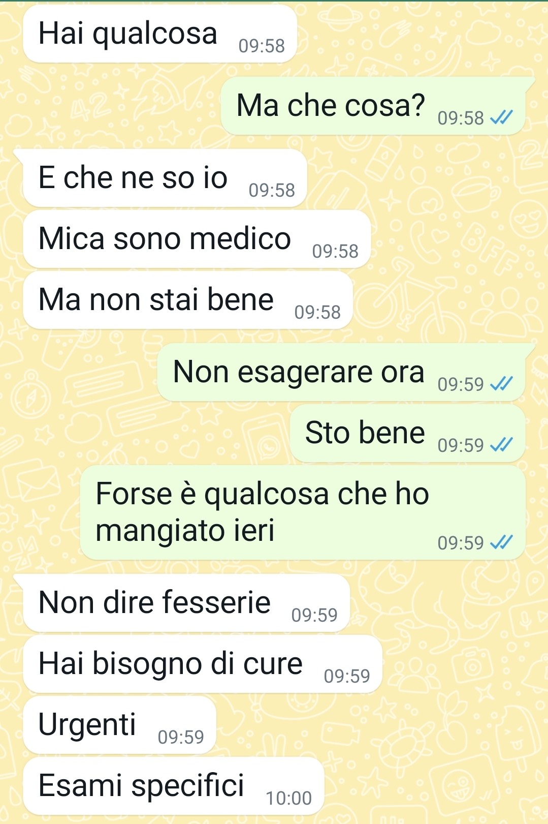Tap the 'Ma non stai bene' message
Screen dimensions: 548x824
click(x=188, y=300)
